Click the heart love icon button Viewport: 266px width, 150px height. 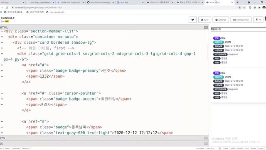[192, 20]
